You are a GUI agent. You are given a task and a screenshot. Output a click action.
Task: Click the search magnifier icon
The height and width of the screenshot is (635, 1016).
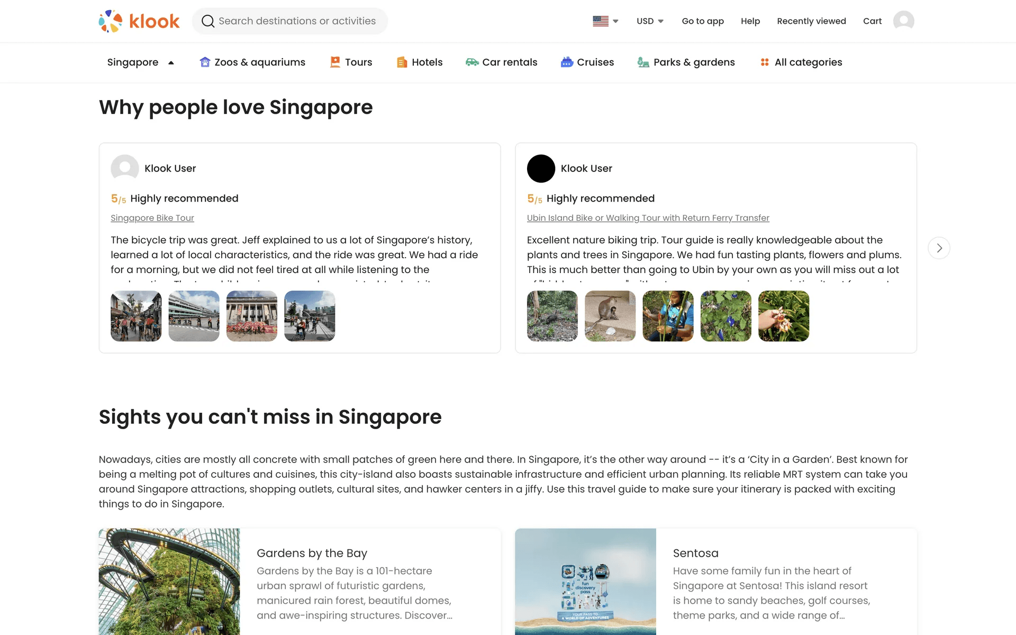click(x=208, y=21)
